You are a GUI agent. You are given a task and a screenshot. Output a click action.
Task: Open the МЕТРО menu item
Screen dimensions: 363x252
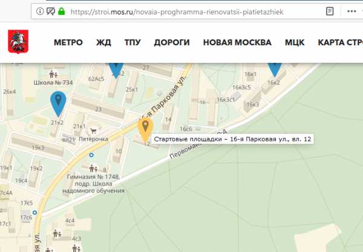coord(68,43)
